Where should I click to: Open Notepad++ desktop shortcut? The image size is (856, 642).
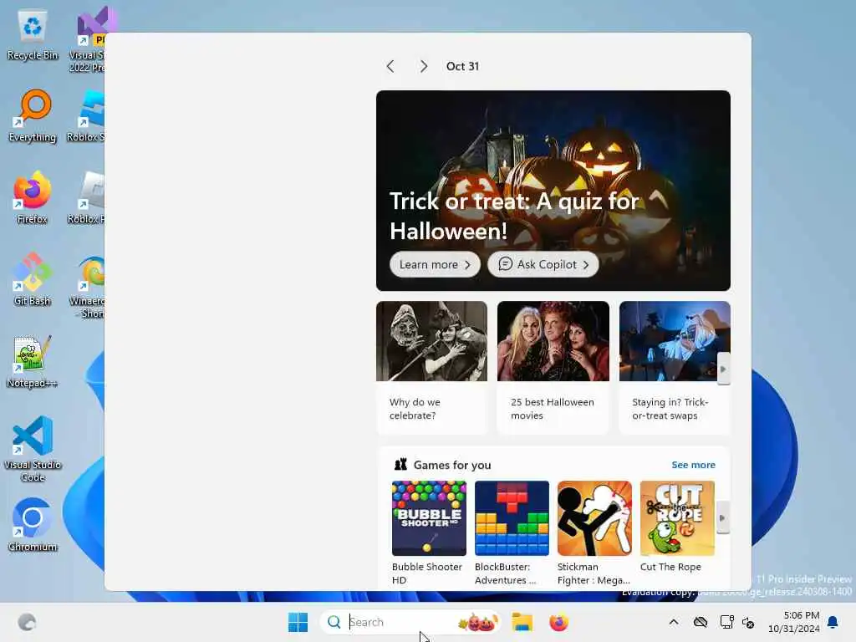click(33, 362)
